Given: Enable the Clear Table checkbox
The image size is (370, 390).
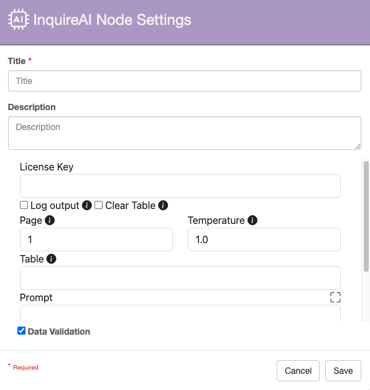Looking at the screenshot, I should pos(98,205).
